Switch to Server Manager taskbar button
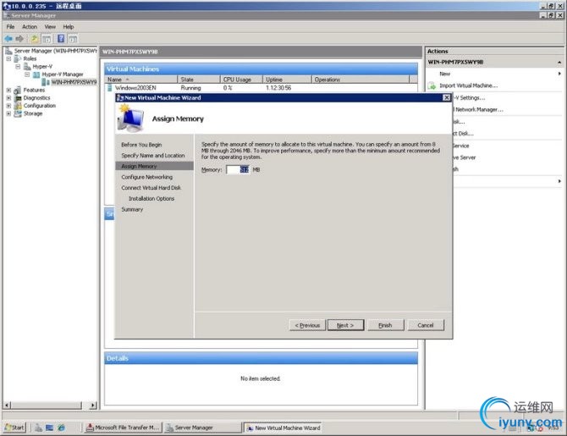Image resolution: width=567 pixels, height=436 pixels. pos(202,428)
